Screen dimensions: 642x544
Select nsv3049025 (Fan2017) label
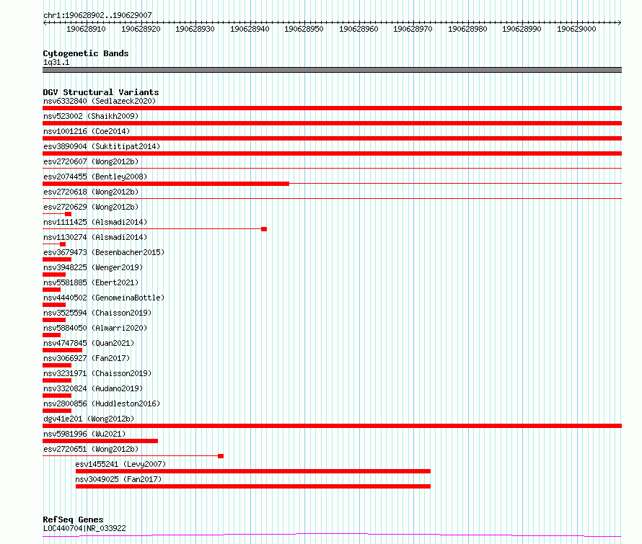coord(118,479)
